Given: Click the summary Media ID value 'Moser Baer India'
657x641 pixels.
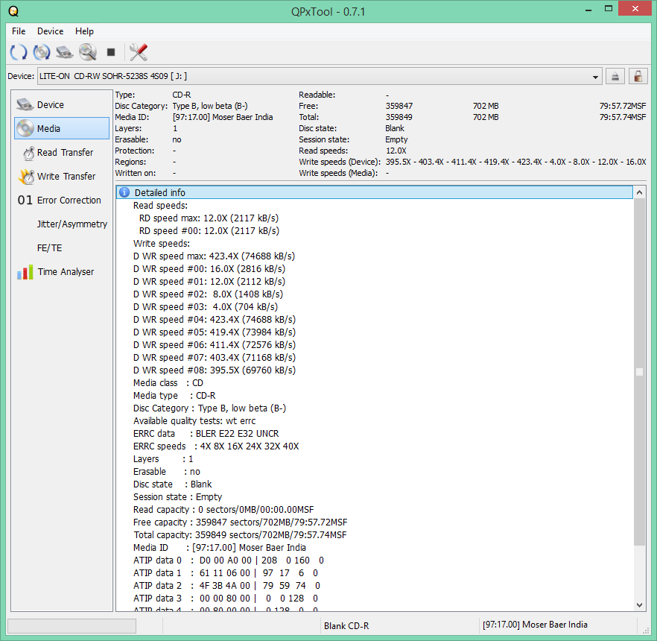Looking at the screenshot, I should (x=223, y=117).
